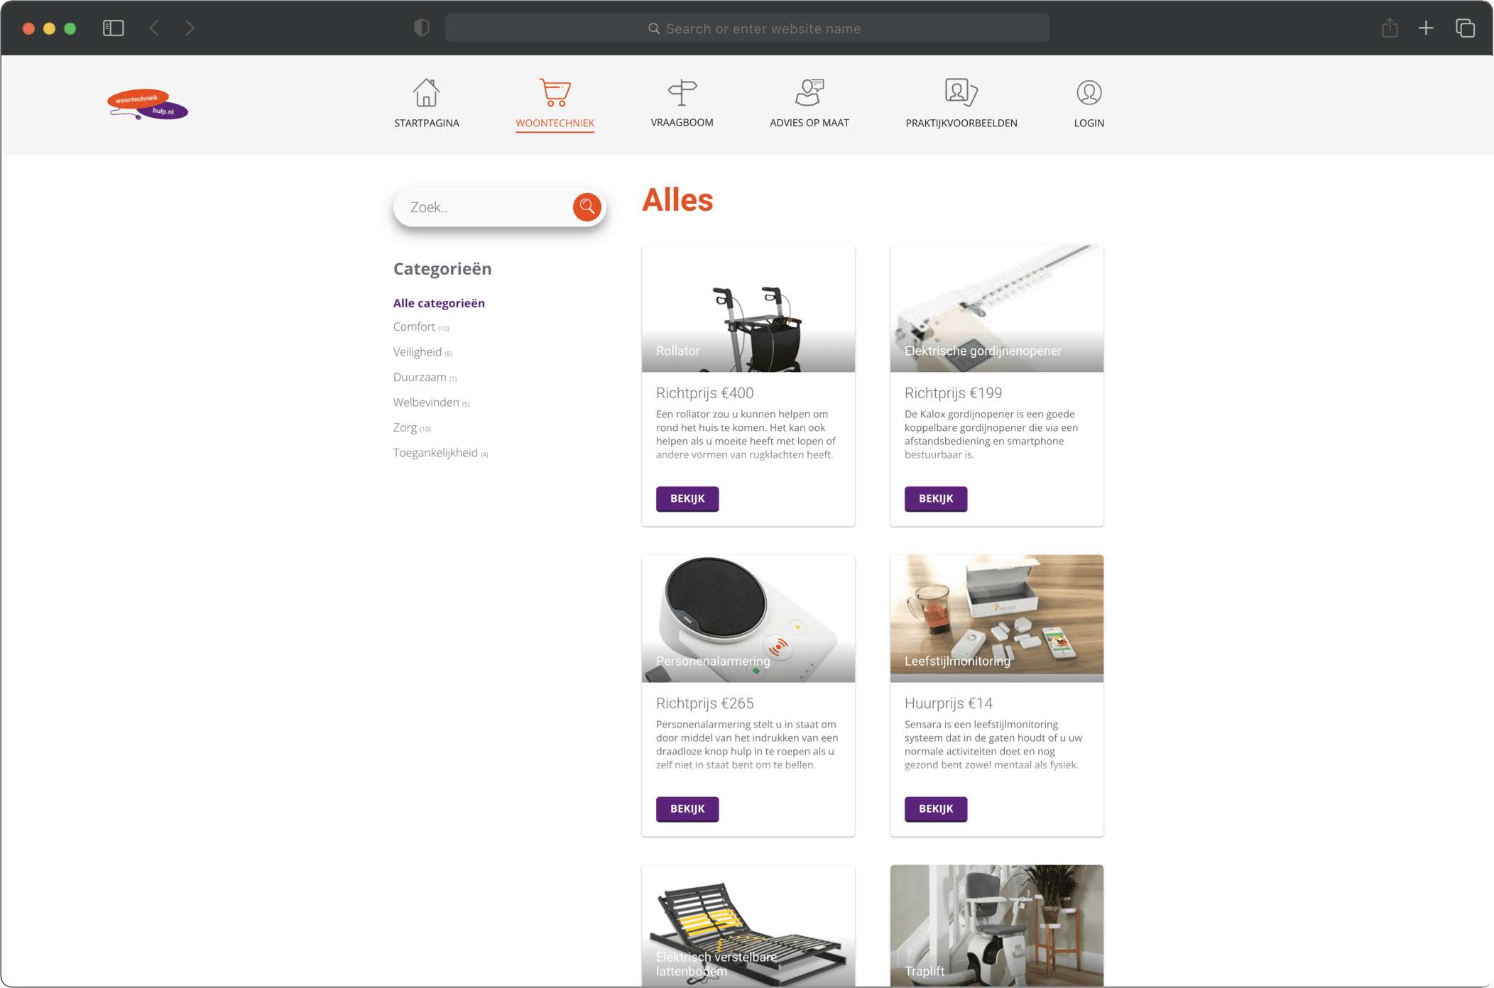
Task: Select the Woontechniek shopping cart icon
Action: coord(555,92)
